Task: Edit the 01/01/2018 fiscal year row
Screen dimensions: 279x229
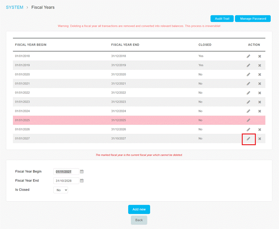Action: coord(248,56)
